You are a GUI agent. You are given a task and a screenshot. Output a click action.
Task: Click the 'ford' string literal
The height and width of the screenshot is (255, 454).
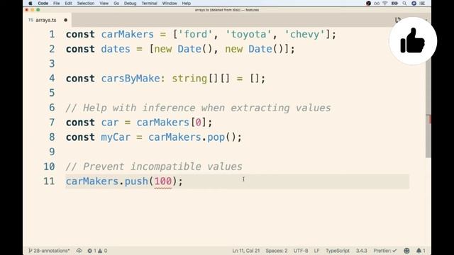tap(196, 35)
